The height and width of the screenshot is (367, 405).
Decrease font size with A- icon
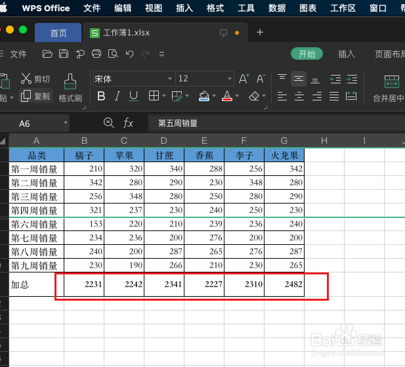pyautogui.click(x=261, y=79)
